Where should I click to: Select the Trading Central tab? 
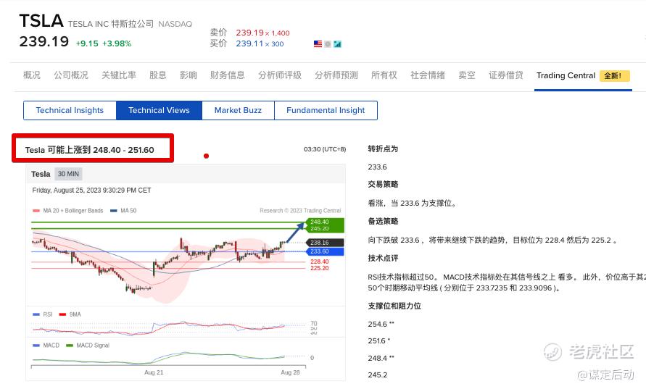566,76
